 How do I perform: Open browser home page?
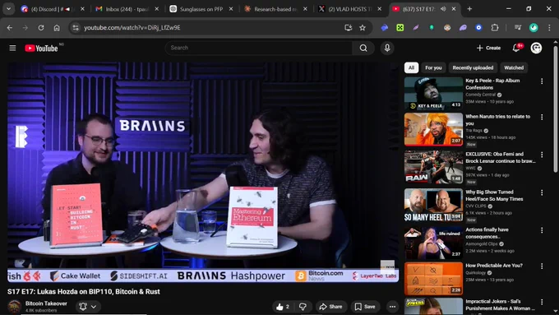57,27
